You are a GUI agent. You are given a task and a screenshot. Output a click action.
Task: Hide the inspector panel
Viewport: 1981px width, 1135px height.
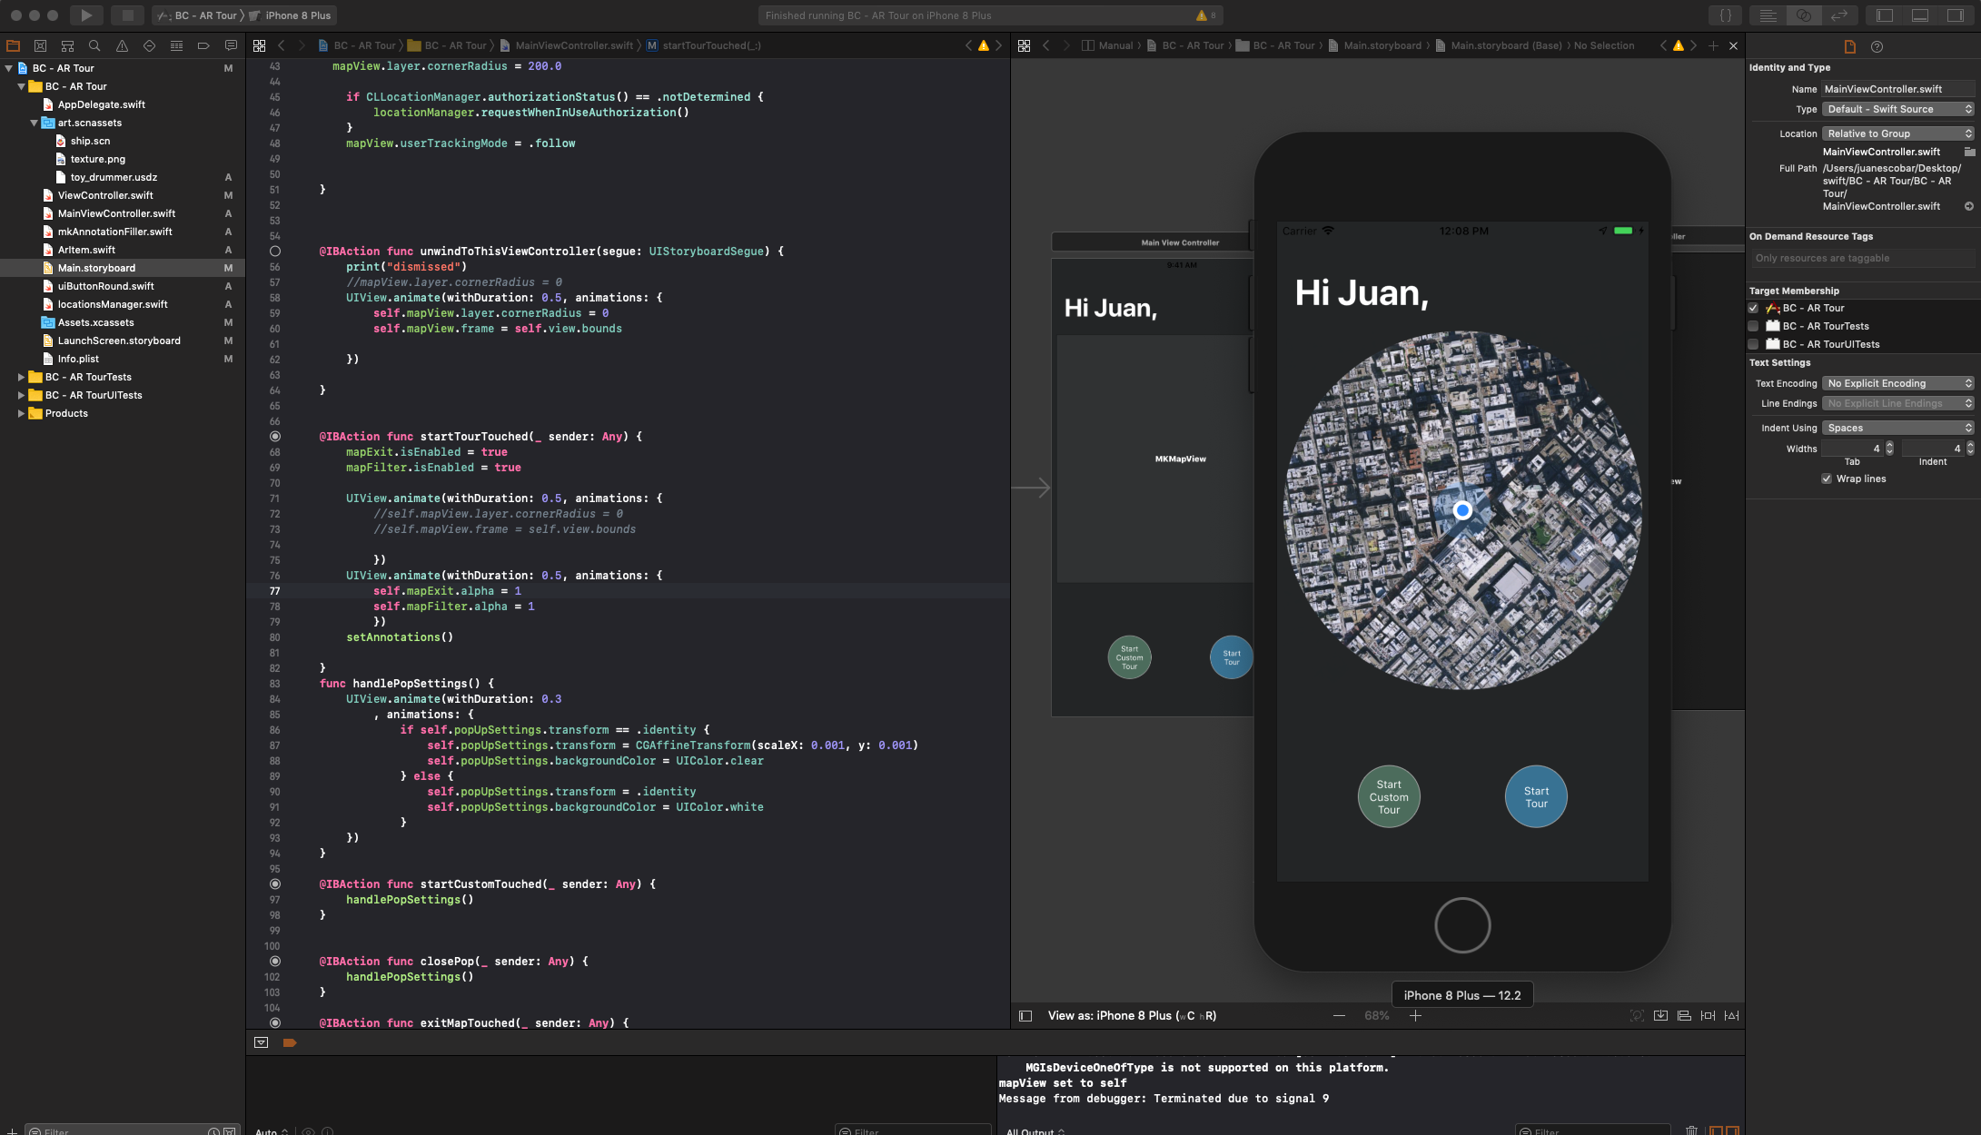[x=1956, y=15]
